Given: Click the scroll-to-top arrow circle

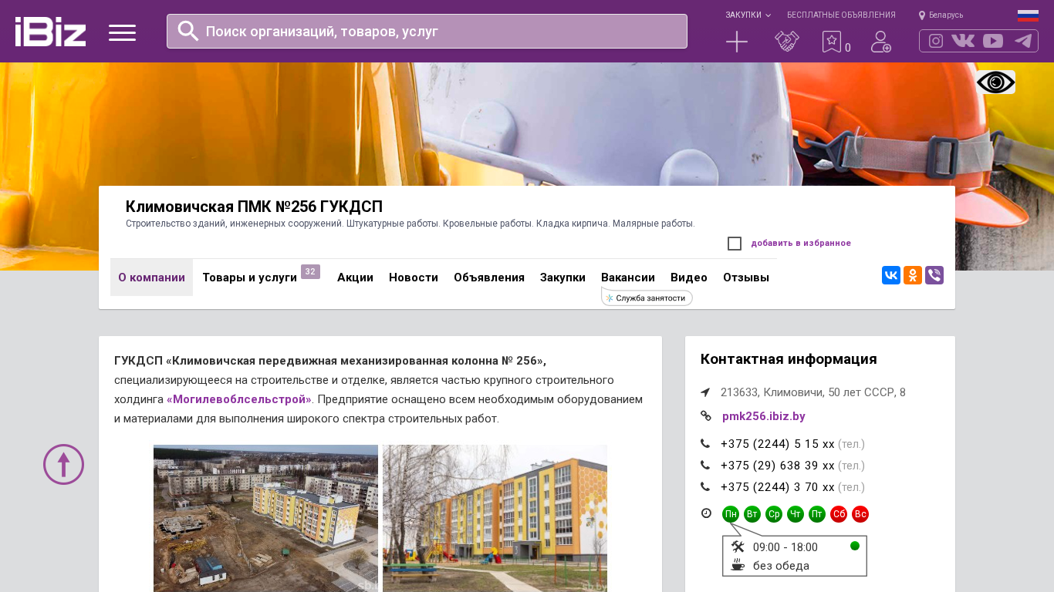Looking at the screenshot, I should pyautogui.click(x=63, y=464).
